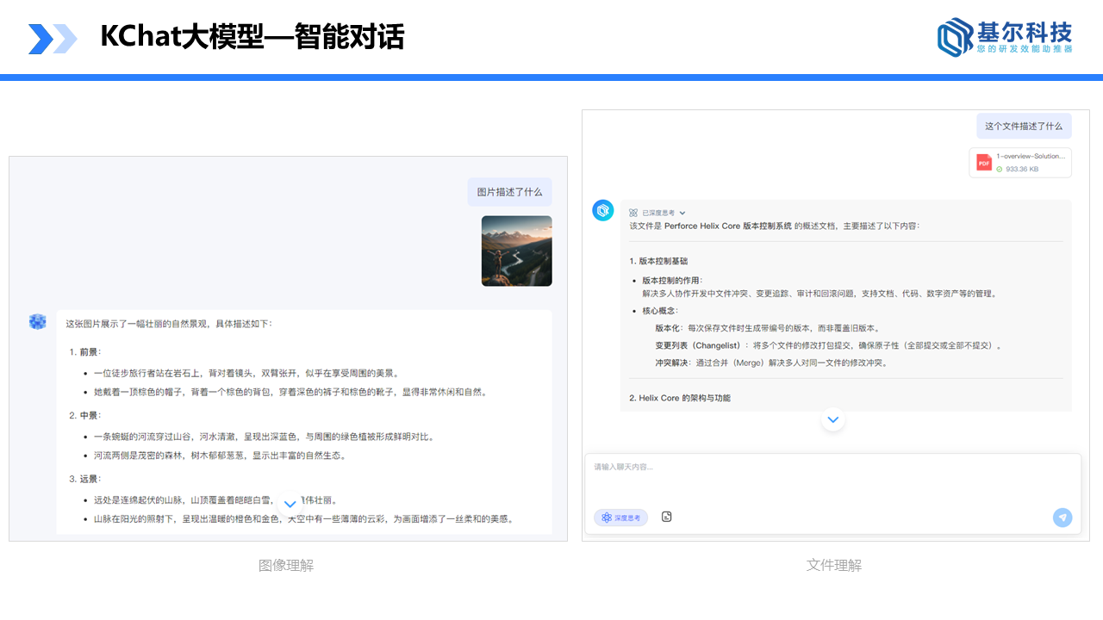This screenshot has height=620, width=1103.
Task: Click the document attachment icon beside 深度思考
Action: pos(666,517)
